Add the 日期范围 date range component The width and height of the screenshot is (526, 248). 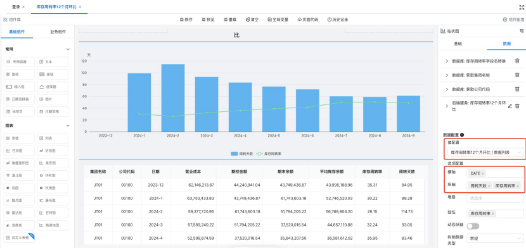(53, 111)
